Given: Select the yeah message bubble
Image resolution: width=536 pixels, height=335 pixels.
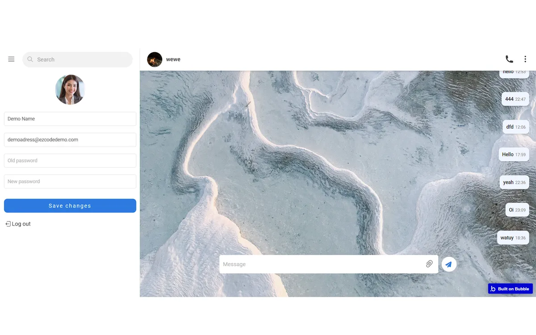Looking at the screenshot, I should point(515,182).
